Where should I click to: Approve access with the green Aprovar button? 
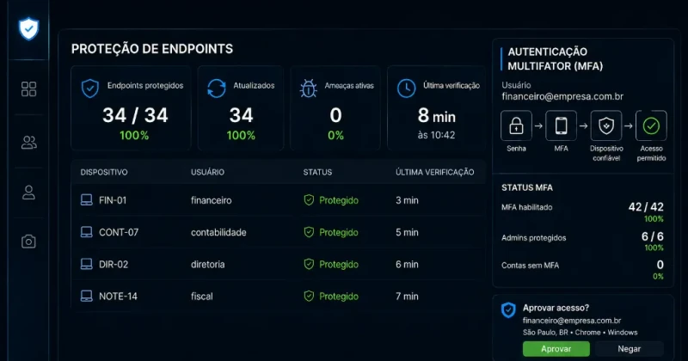(556, 349)
